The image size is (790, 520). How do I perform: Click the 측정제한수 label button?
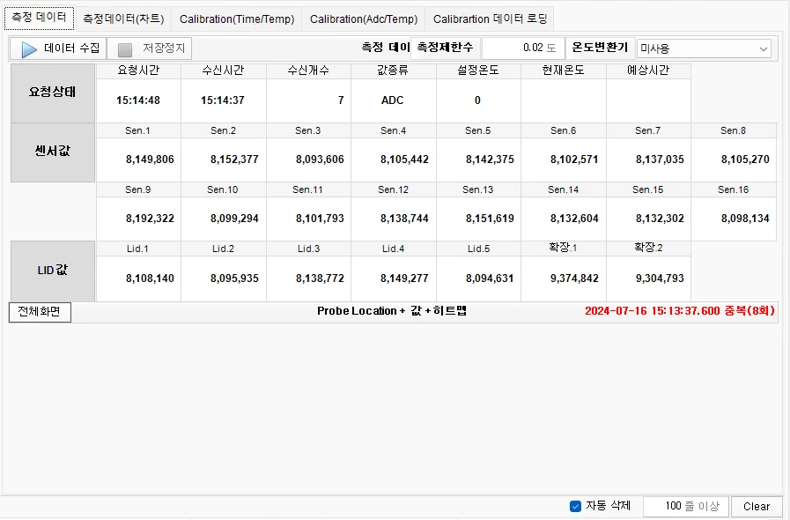point(446,48)
